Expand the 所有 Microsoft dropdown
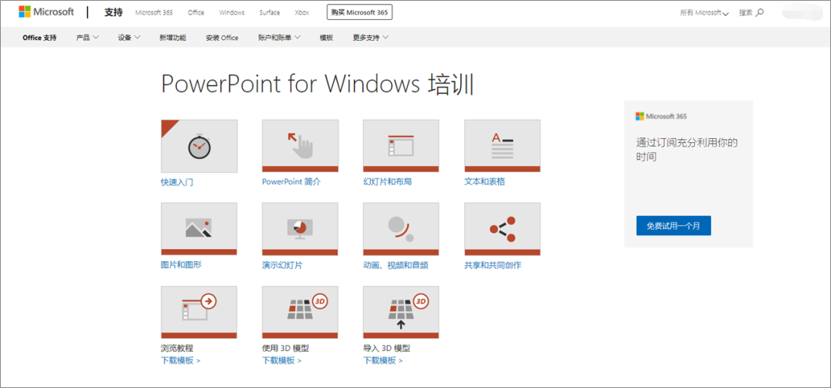This screenshot has width=831, height=388. [704, 13]
